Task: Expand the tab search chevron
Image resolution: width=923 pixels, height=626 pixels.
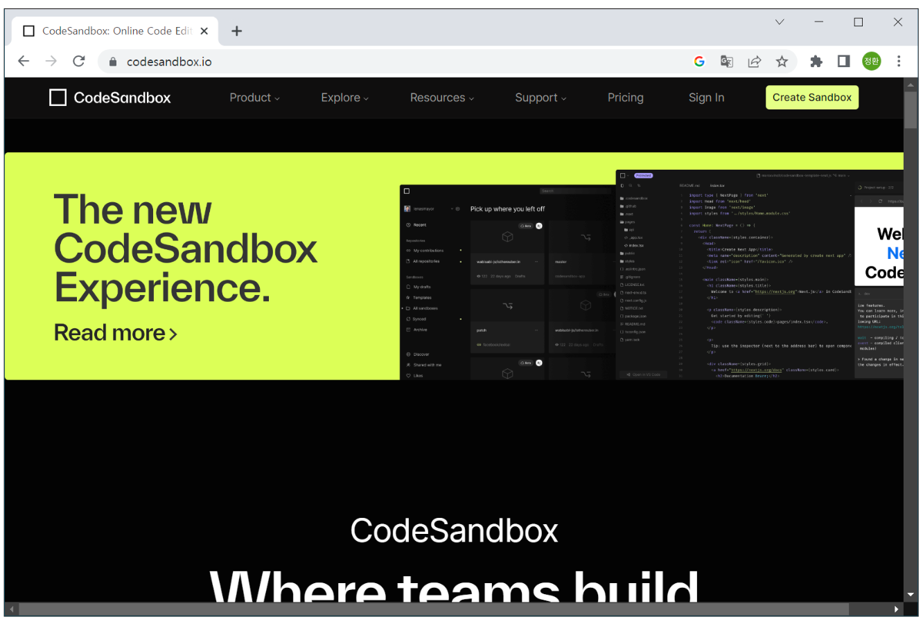Action: 780,22
